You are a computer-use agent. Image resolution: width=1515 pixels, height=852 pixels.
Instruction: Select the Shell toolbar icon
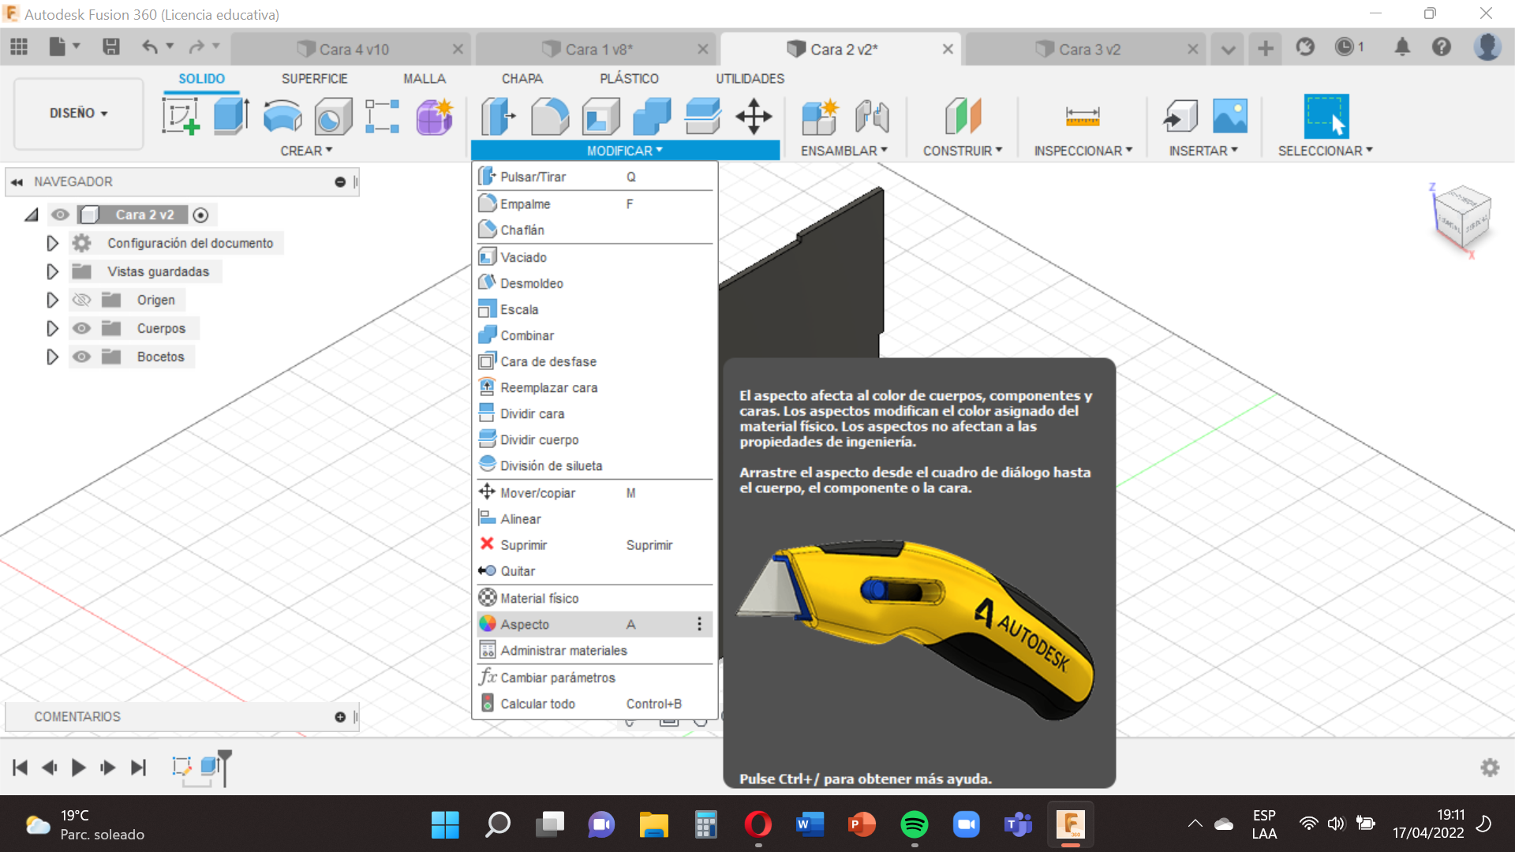pyautogui.click(x=601, y=117)
